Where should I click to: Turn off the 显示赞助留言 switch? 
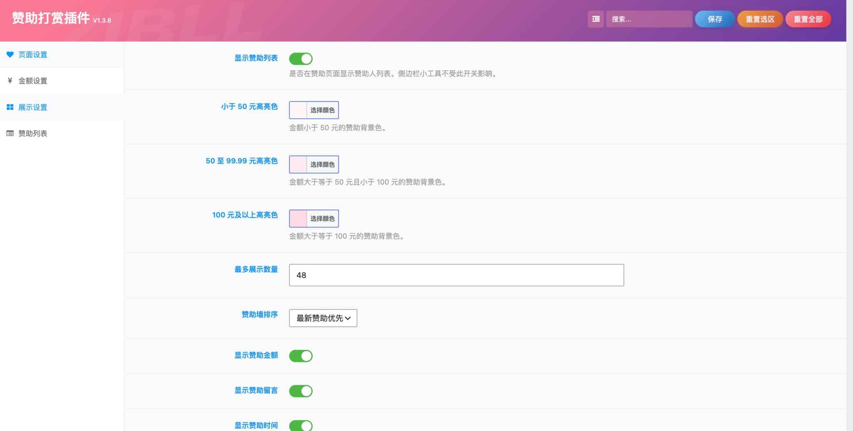point(301,391)
